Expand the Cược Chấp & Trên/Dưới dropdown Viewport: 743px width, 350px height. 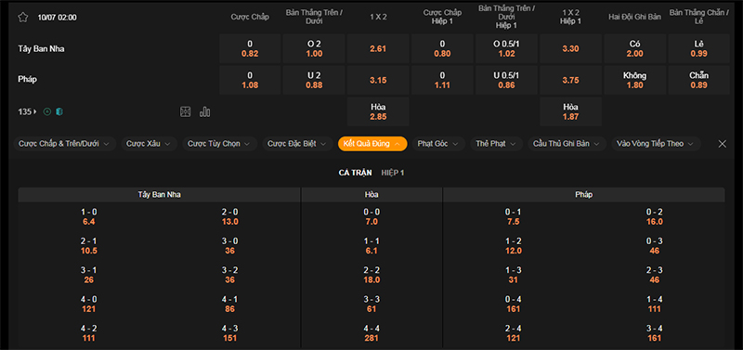pos(64,144)
